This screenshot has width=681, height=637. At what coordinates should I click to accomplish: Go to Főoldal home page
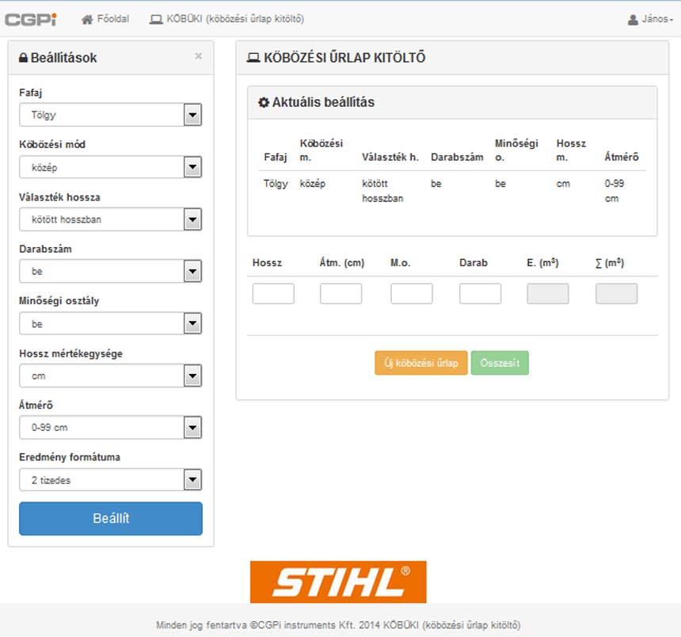pyautogui.click(x=105, y=19)
